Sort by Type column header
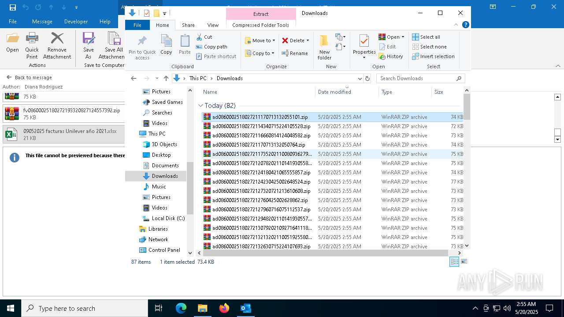 click(x=404, y=92)
